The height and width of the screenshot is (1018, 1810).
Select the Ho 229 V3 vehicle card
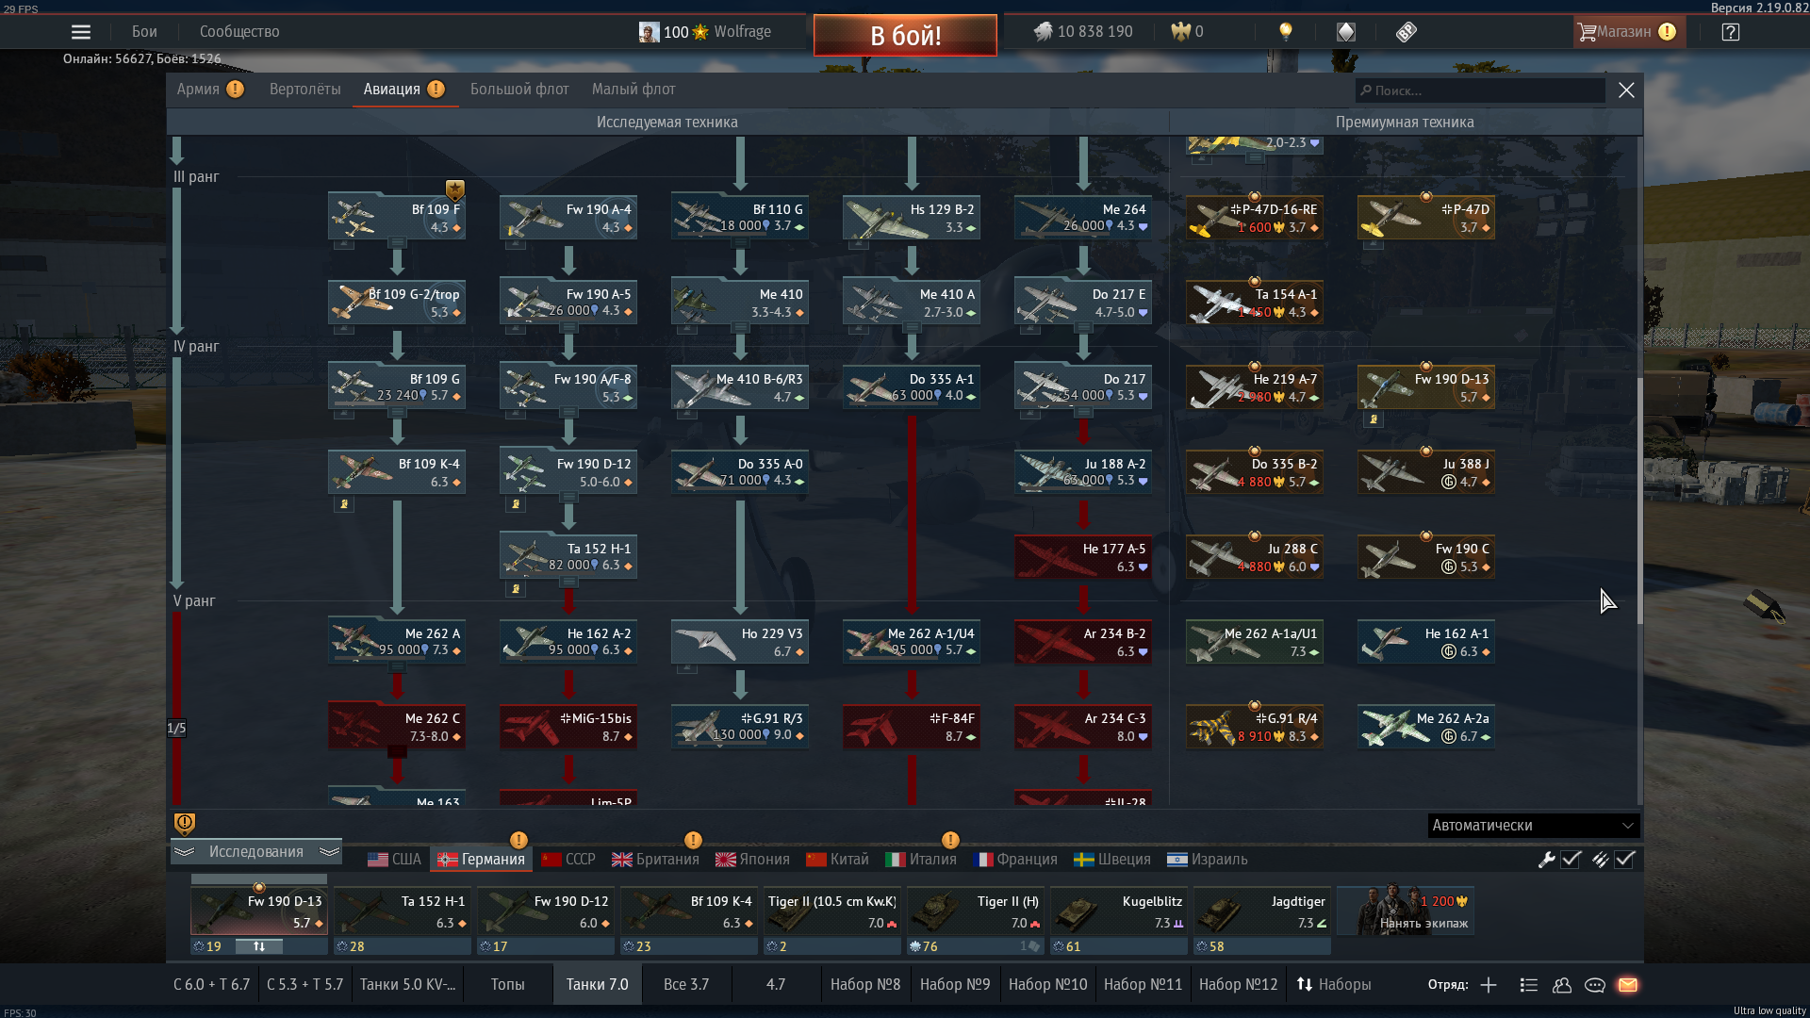pos(740,641)
